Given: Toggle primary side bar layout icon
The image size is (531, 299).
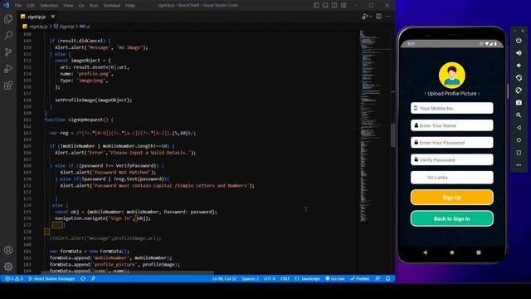Looking at the screenshot, I should (x=316, y=5).
